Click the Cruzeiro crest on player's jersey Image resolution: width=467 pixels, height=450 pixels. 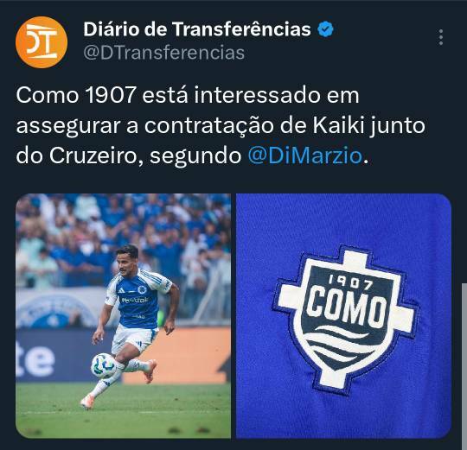(143, 289)
